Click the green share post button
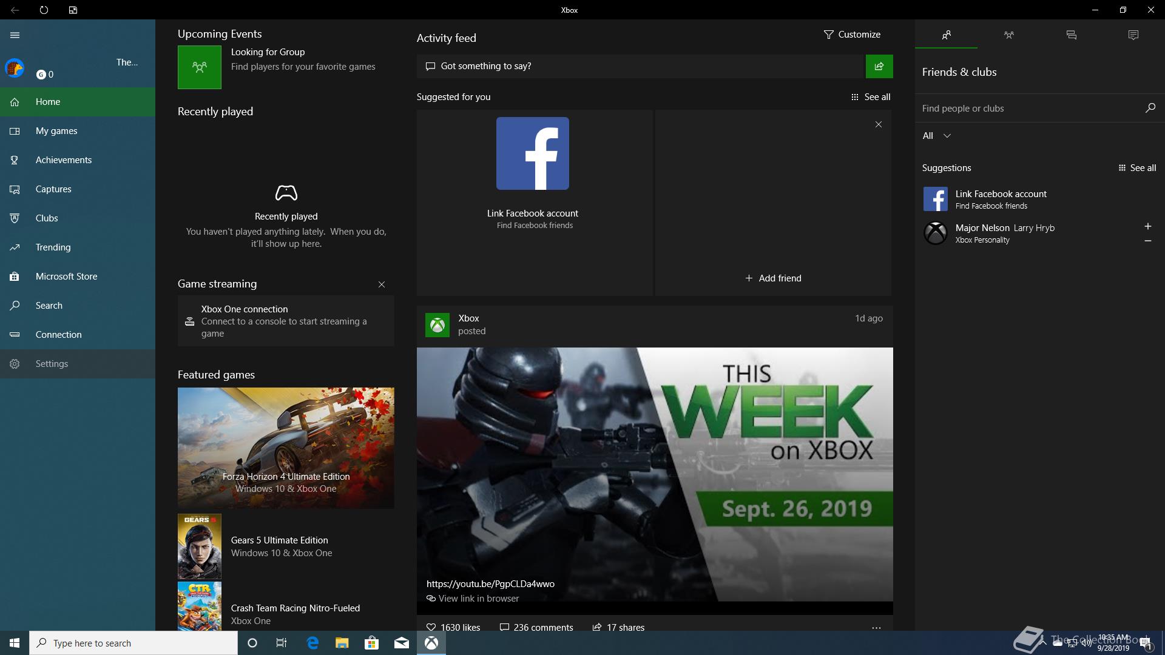This screenshot has height=655, width=1165. pyautogui.click(x=879, y=66)
